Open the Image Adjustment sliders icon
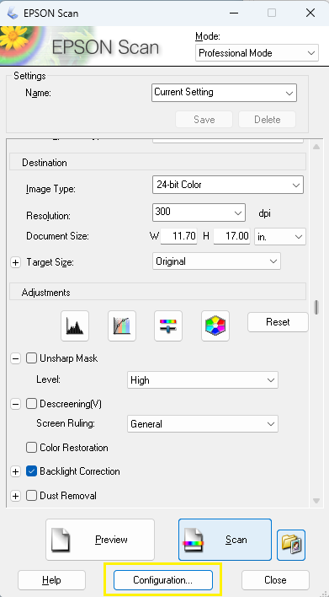329x597 pixels. [168, 325]
